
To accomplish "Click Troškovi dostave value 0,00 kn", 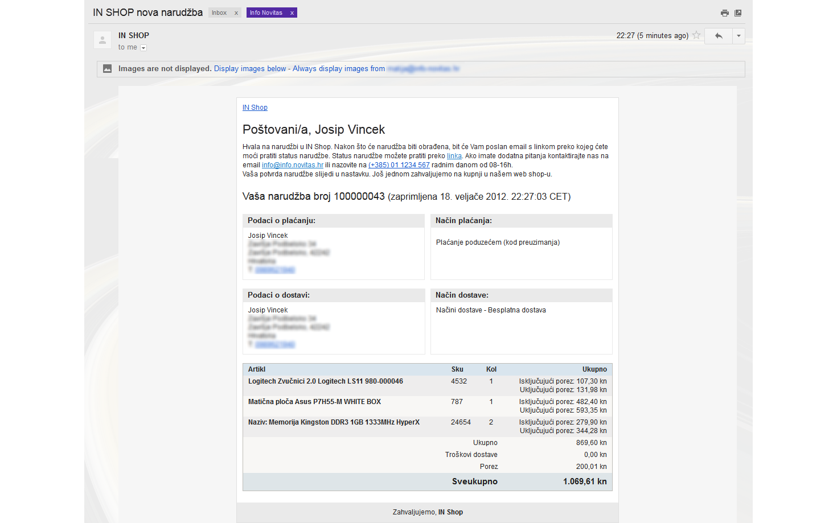I will pos(595,455).
